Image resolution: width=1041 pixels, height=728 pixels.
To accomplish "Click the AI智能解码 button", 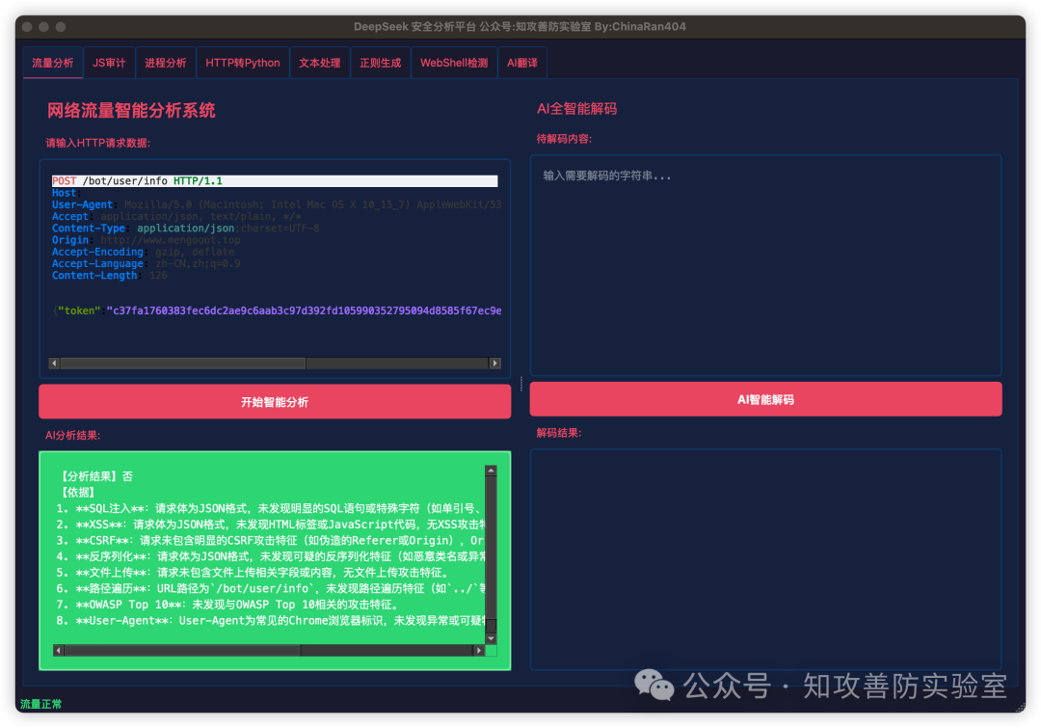I will [x=765, y=399].
